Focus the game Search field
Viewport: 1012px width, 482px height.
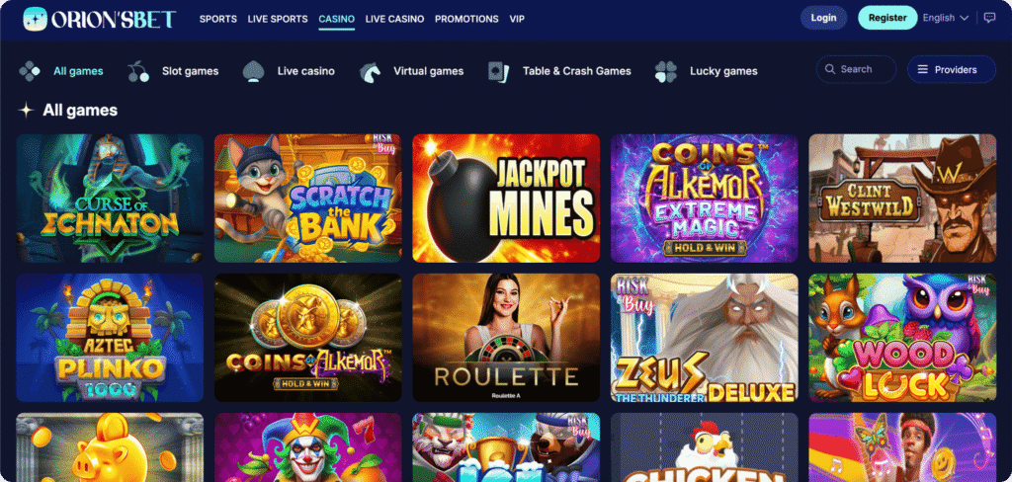pyautogui.click(x=856, y=69)
